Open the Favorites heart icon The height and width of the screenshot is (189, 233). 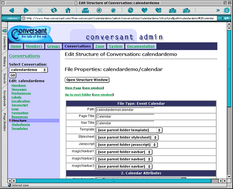(x=144, y=10)
